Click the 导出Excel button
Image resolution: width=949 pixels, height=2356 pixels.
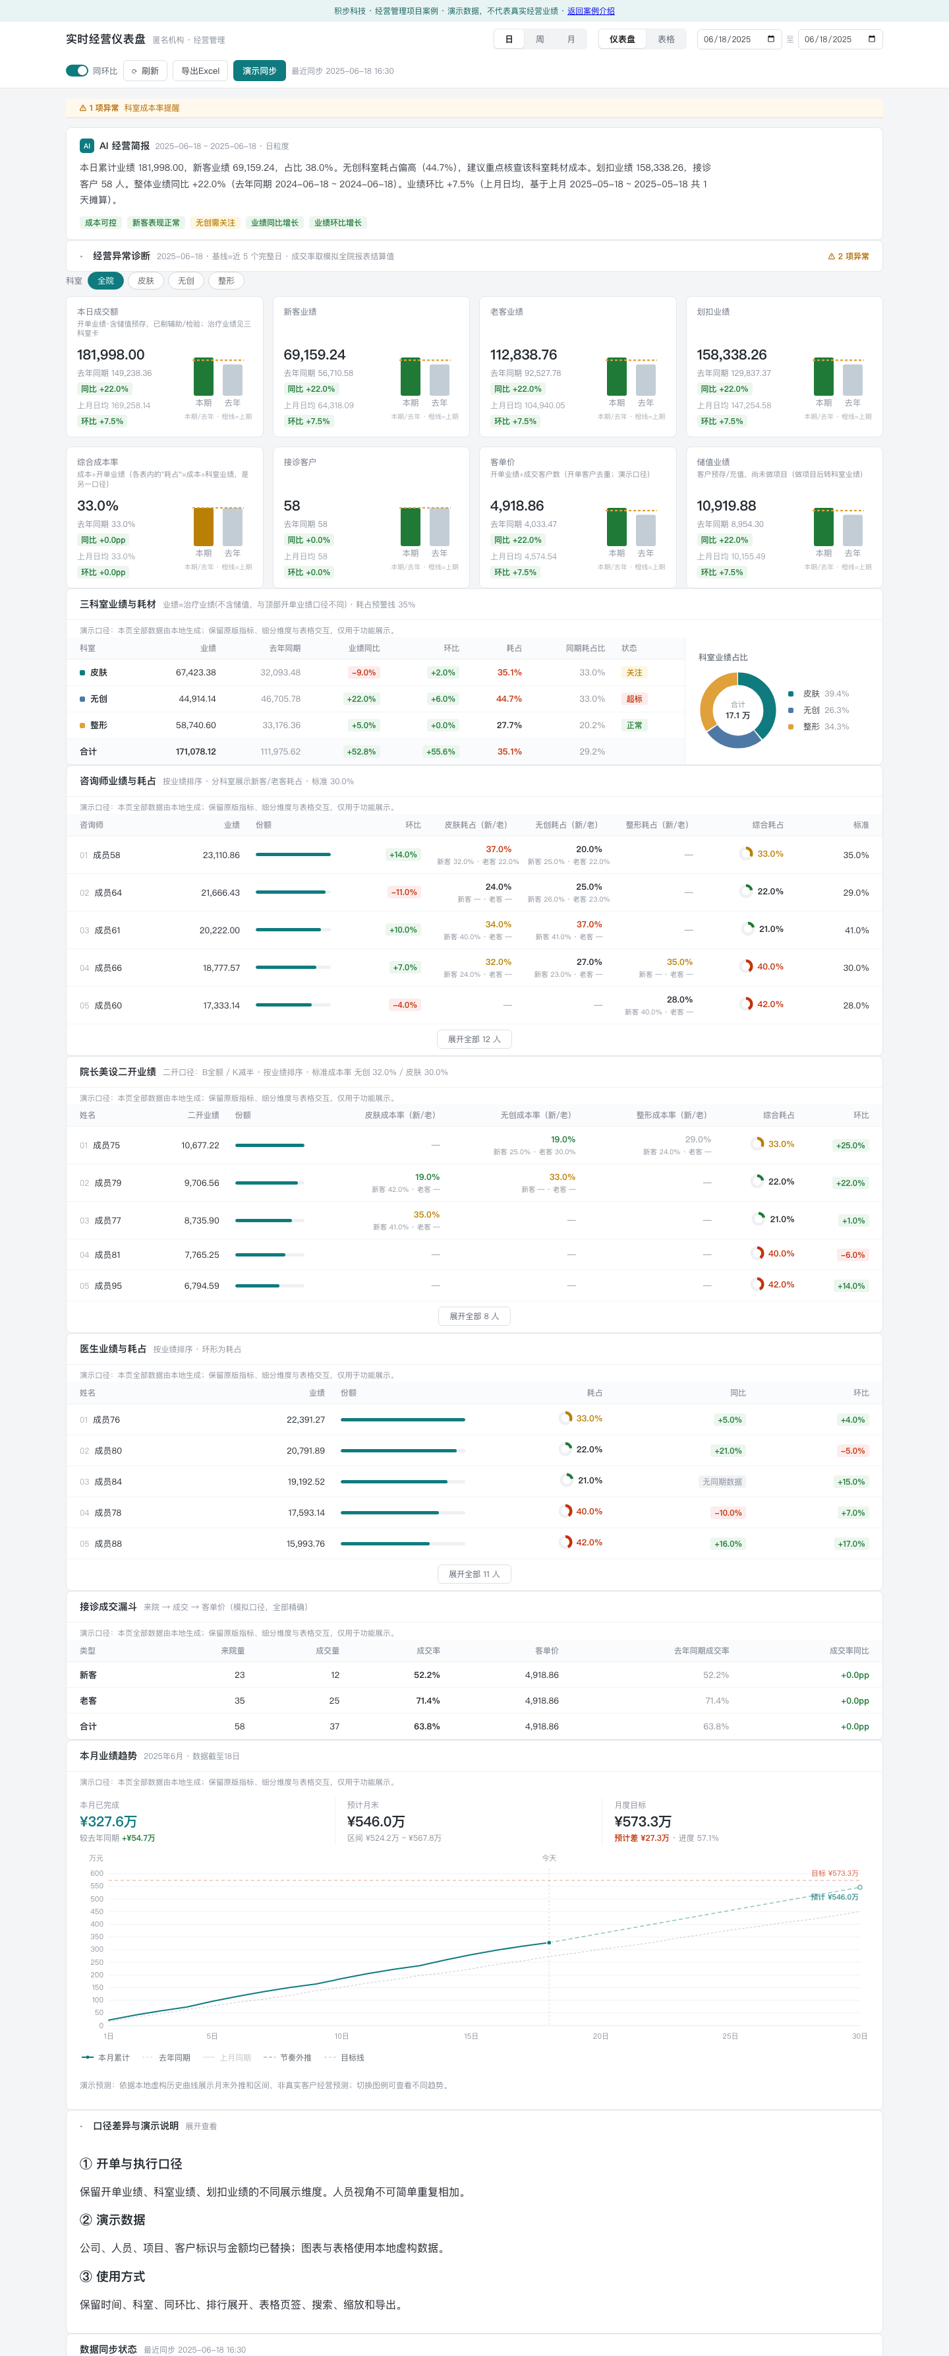point(200,71)
